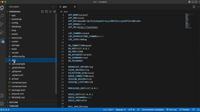Click Ln 1, Col 1 in status bar
The width and height of the screenshot is (200, 112).
pos(108,110)
